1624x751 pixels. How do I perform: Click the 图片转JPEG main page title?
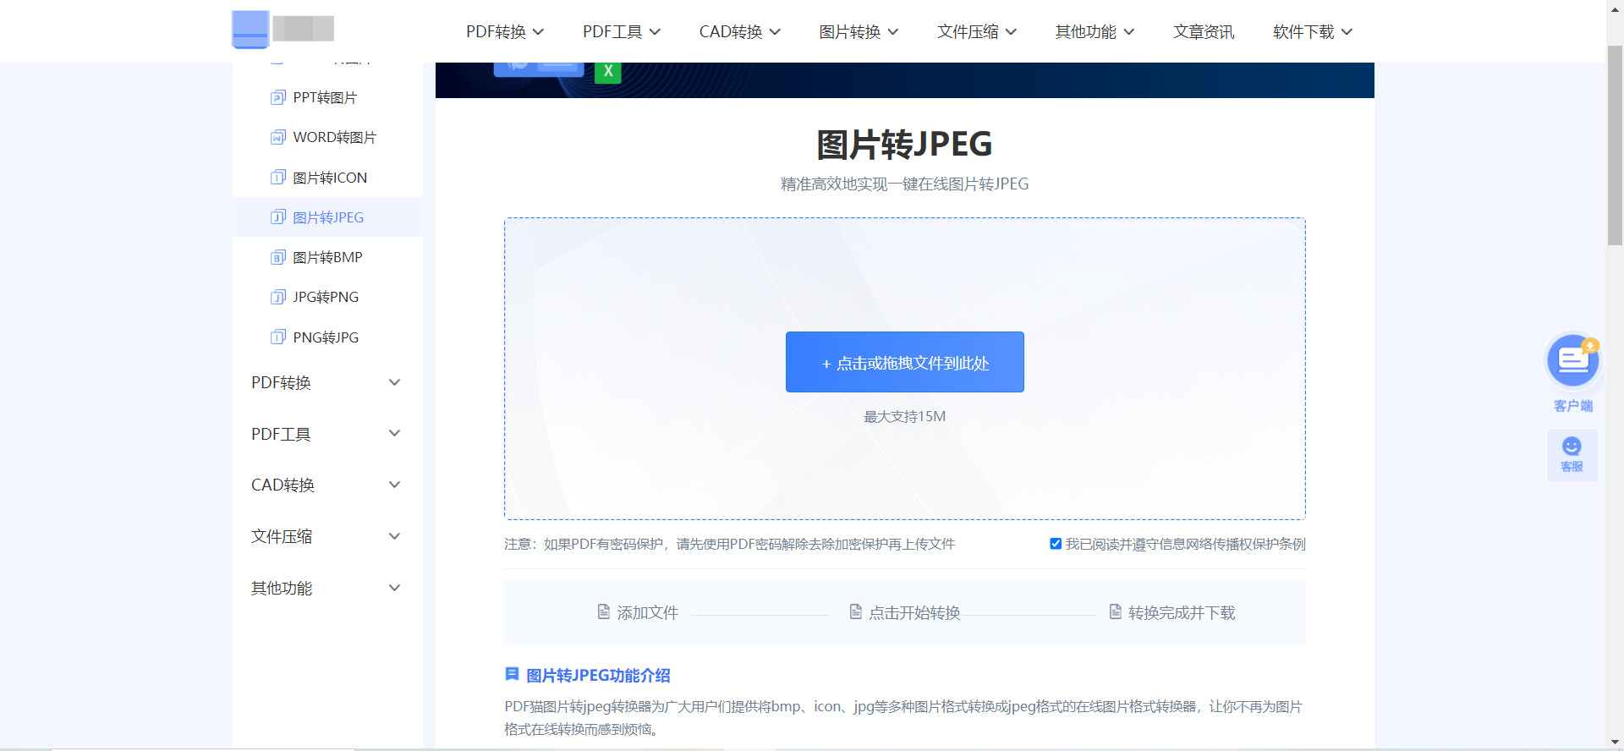(x=904, y=145)
